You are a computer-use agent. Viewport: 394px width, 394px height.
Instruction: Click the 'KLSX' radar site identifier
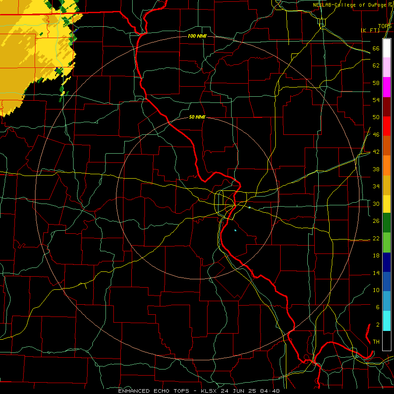(x=210, y=391)
